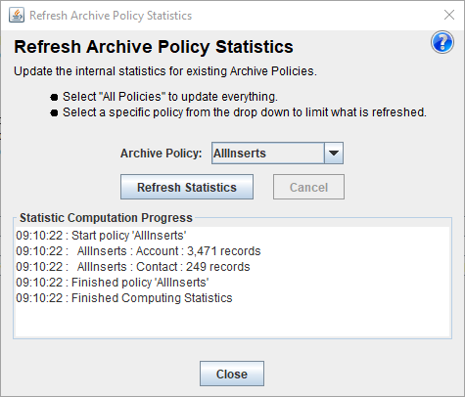
Task: Click the "All Policies" bullet instruction text
Action: pyautogui.click(x=170, y=97)
